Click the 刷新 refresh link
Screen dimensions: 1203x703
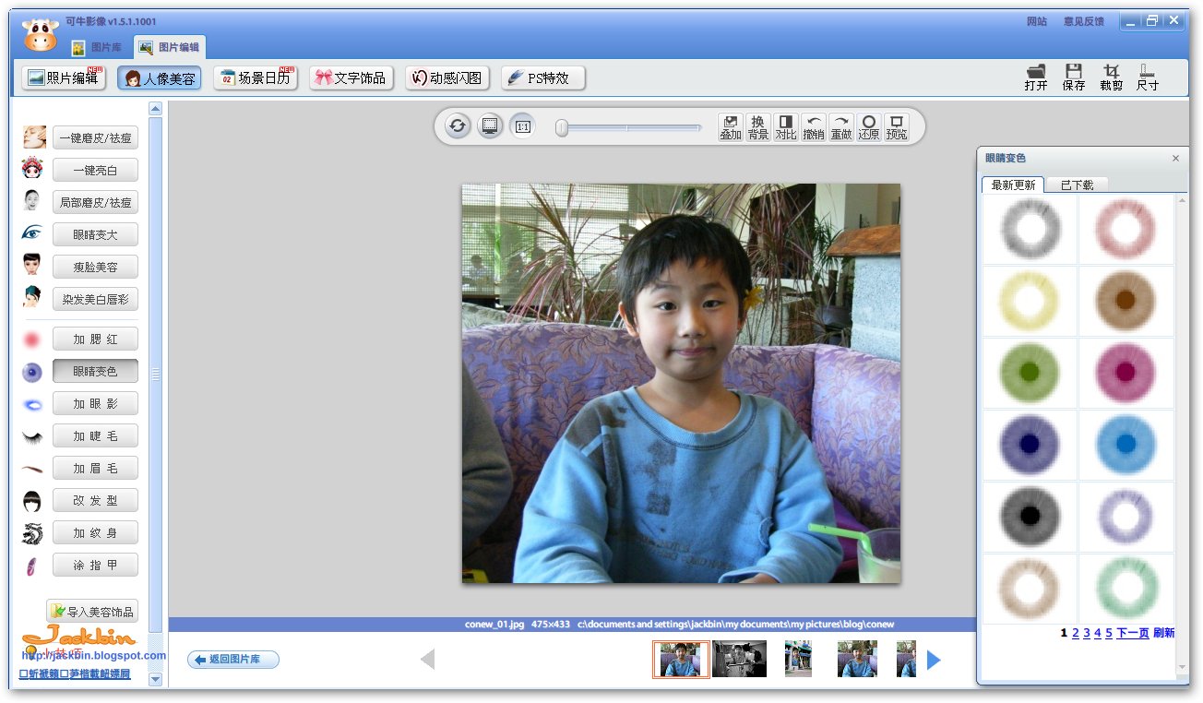click(x=1164, y=633)
